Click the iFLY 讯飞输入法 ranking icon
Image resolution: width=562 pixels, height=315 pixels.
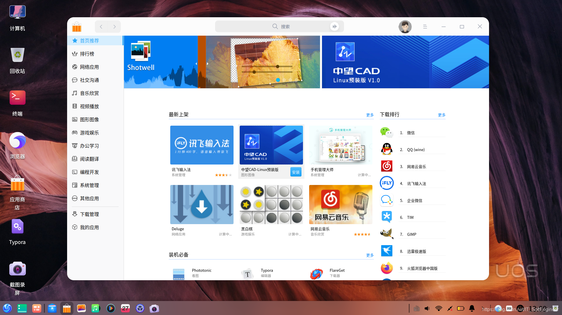click(387, 183)
